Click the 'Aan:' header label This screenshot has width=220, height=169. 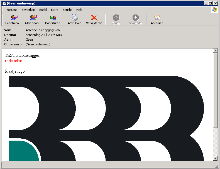8,40
